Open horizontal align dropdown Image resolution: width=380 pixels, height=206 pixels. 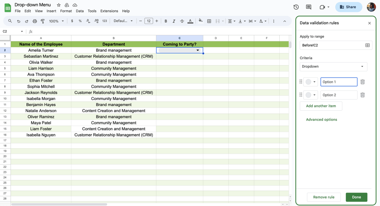(x=231, y=21)
